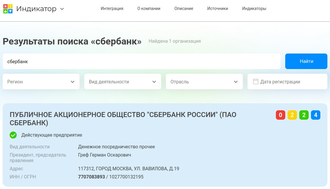Click the Адрес row label
This screenshot has height=189, width=330.
[x=16, y=169]
